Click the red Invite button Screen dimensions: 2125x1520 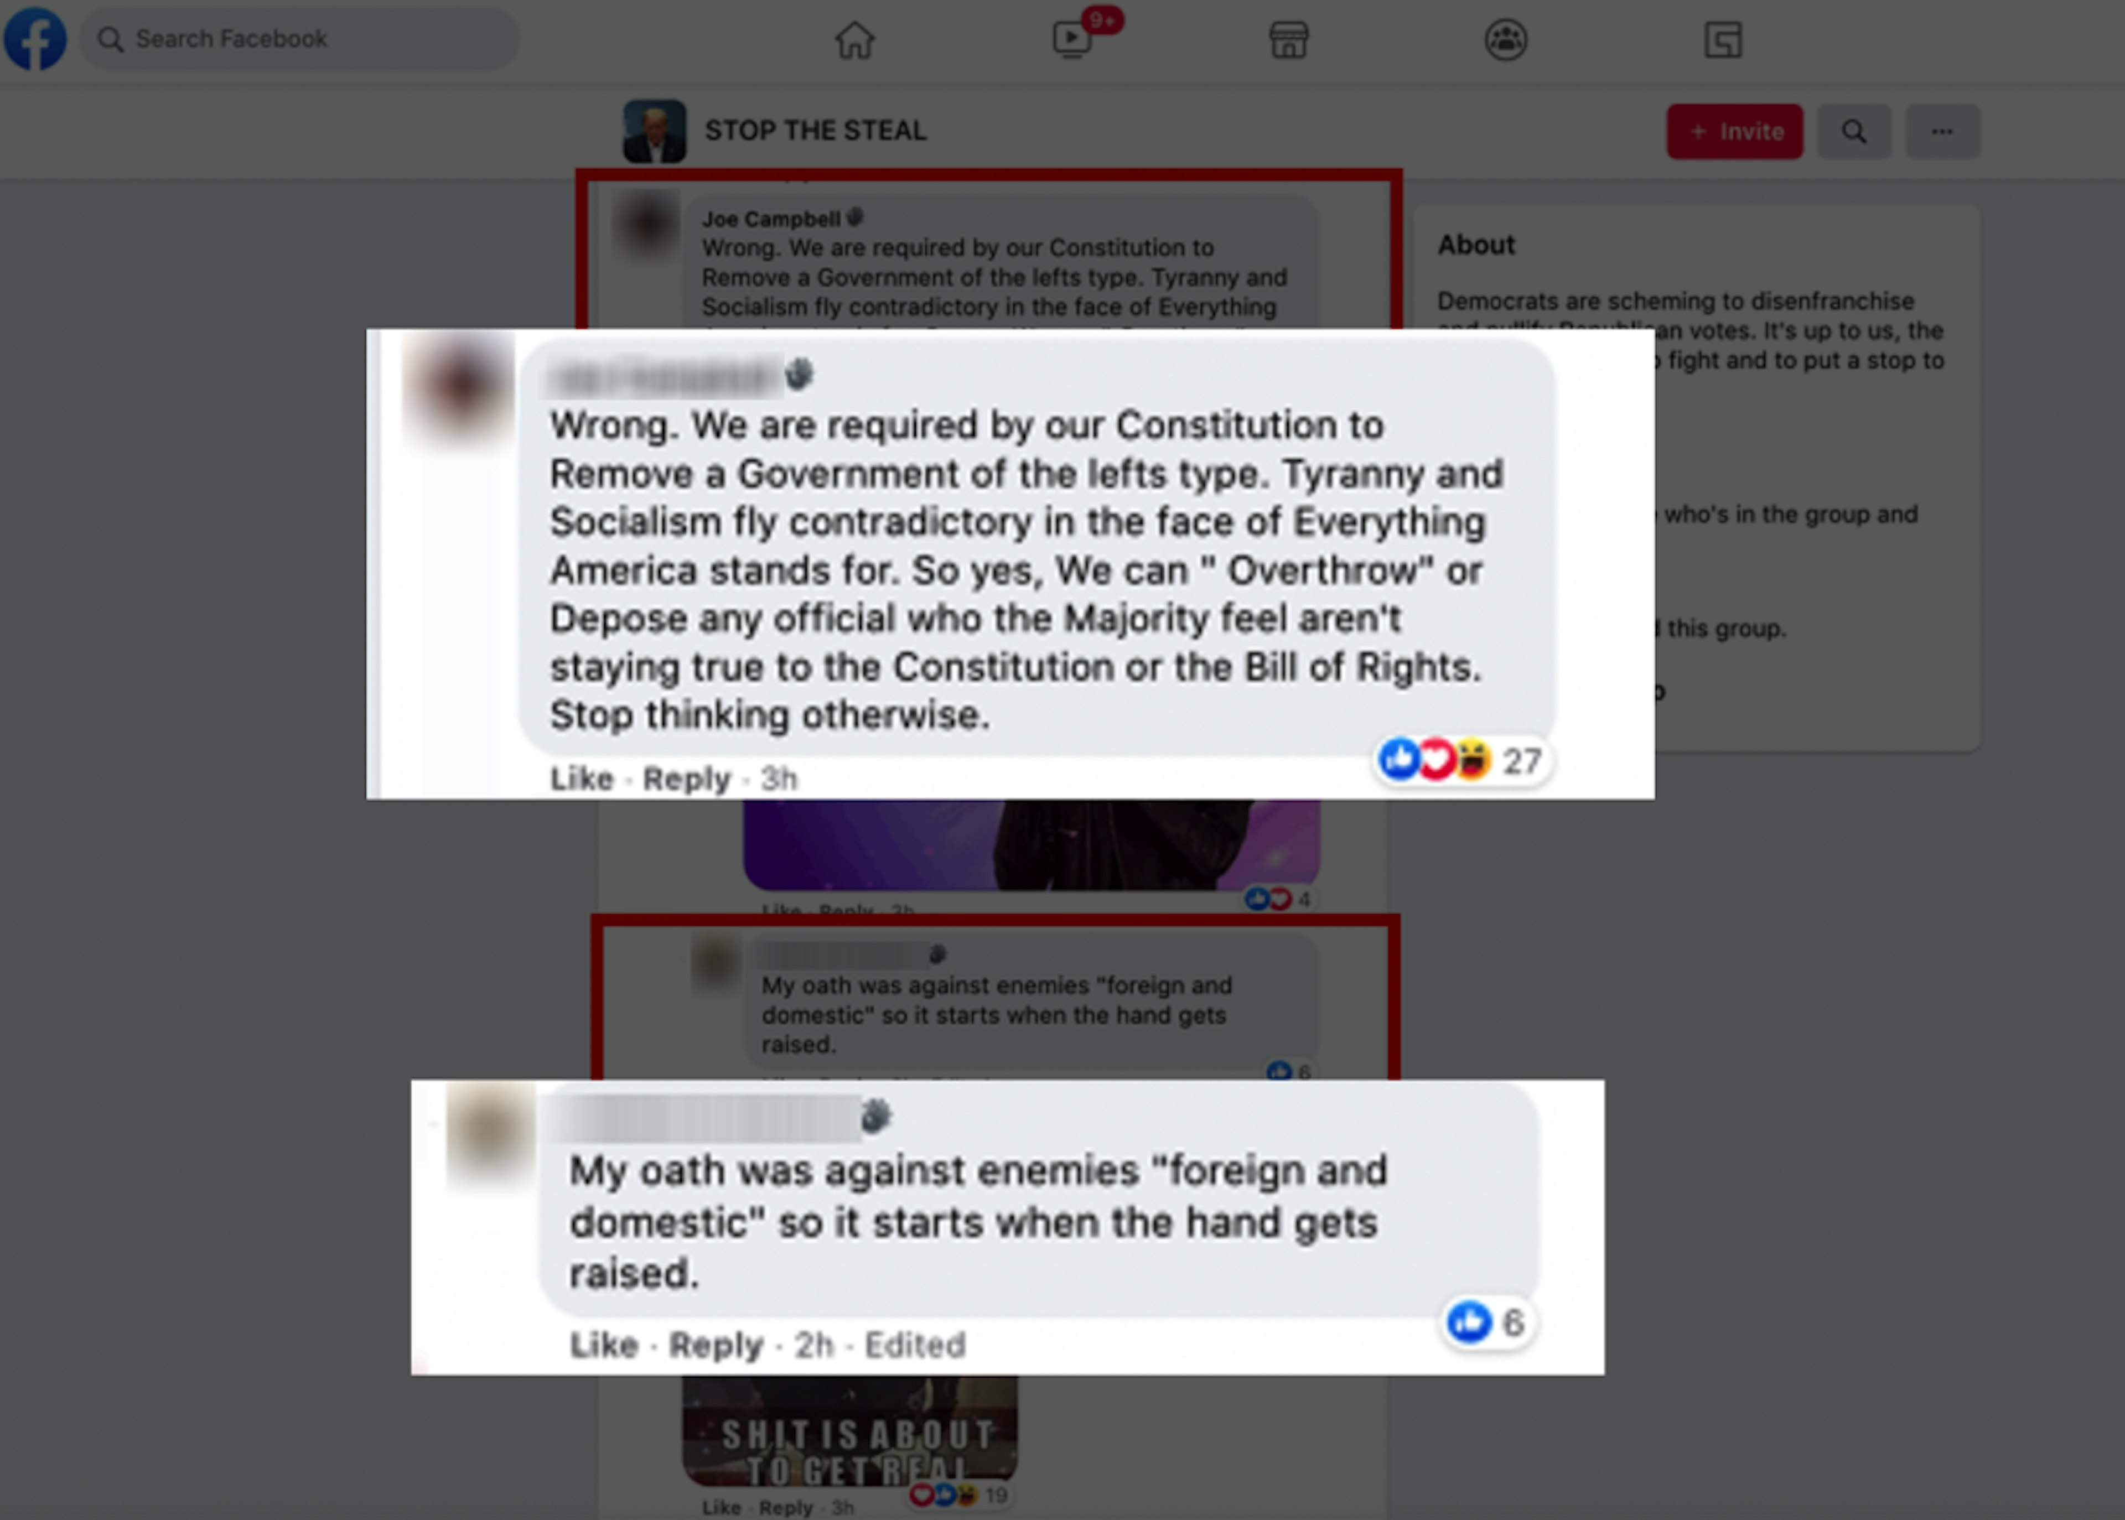(x=1735, y=132)
